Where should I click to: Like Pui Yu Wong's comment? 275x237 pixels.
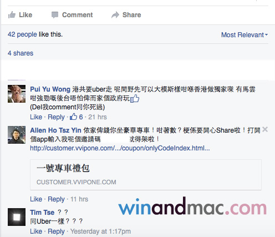[36, 117]
